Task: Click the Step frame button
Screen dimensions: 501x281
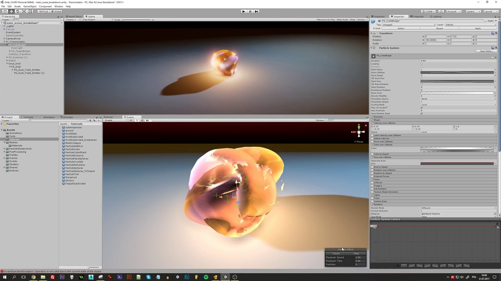Action: pos(256,11)
